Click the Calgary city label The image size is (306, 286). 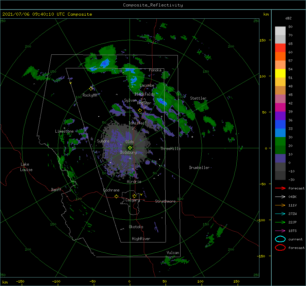[x=133, y=200]
